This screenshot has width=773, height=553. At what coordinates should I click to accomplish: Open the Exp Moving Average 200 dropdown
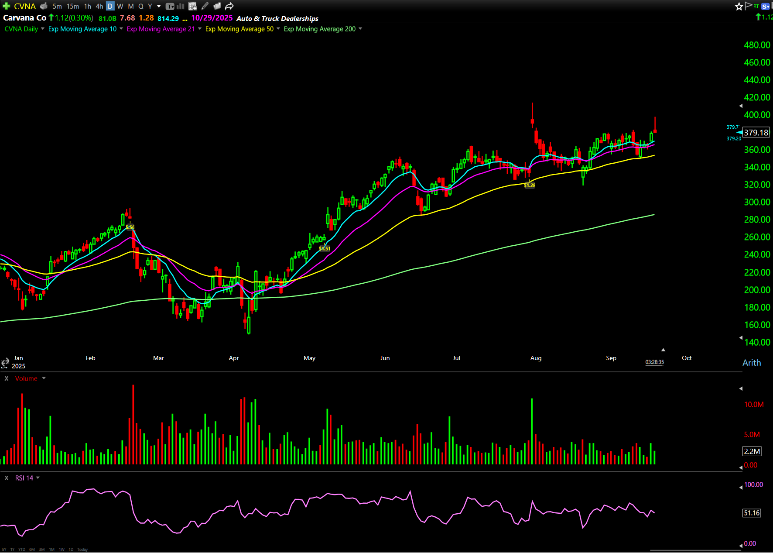point(360,29)
